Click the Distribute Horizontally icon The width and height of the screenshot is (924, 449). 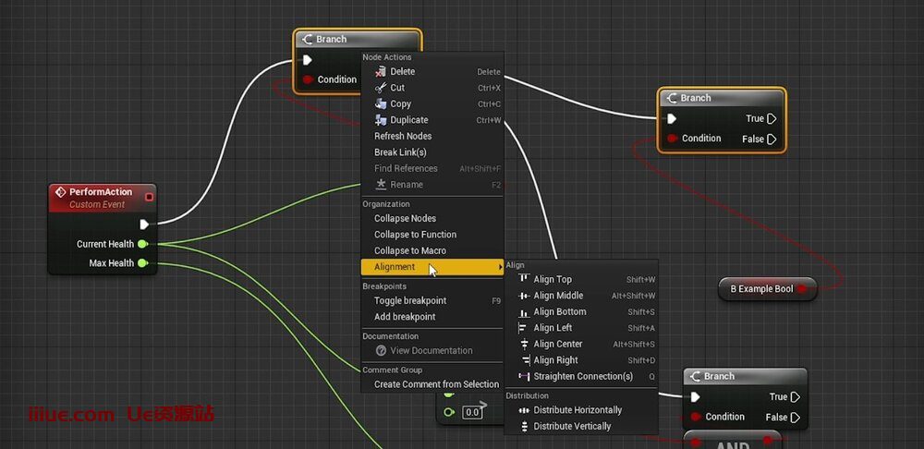[x=523, y=410]
